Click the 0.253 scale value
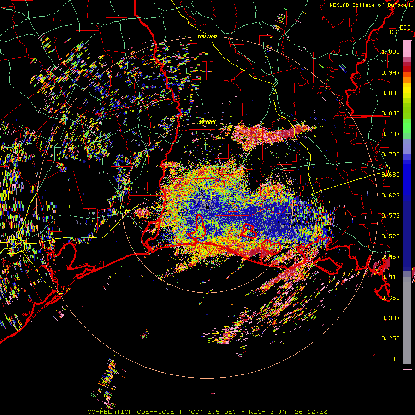This screenshot has width=415, height=415. coord(391,338)
